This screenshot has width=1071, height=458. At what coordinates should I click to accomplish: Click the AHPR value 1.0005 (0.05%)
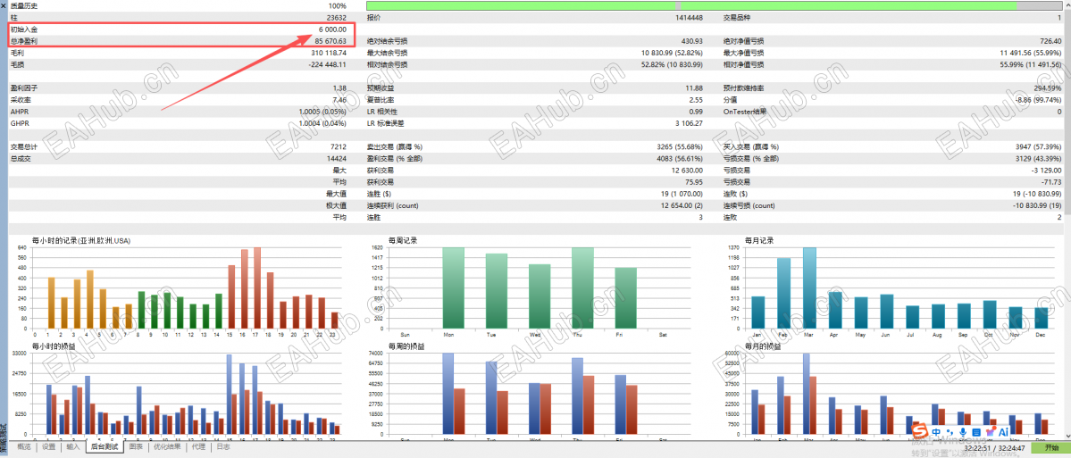(322, 112)
